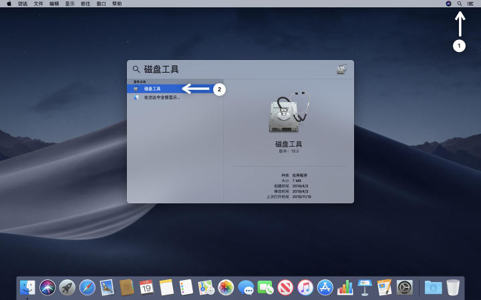Click the Siri icon in menu bar

point(448,4)
